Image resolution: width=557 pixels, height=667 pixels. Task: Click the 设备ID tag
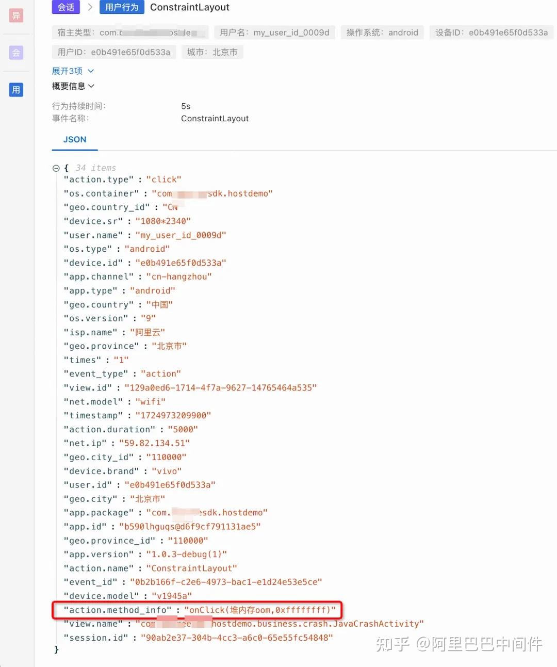492,32
